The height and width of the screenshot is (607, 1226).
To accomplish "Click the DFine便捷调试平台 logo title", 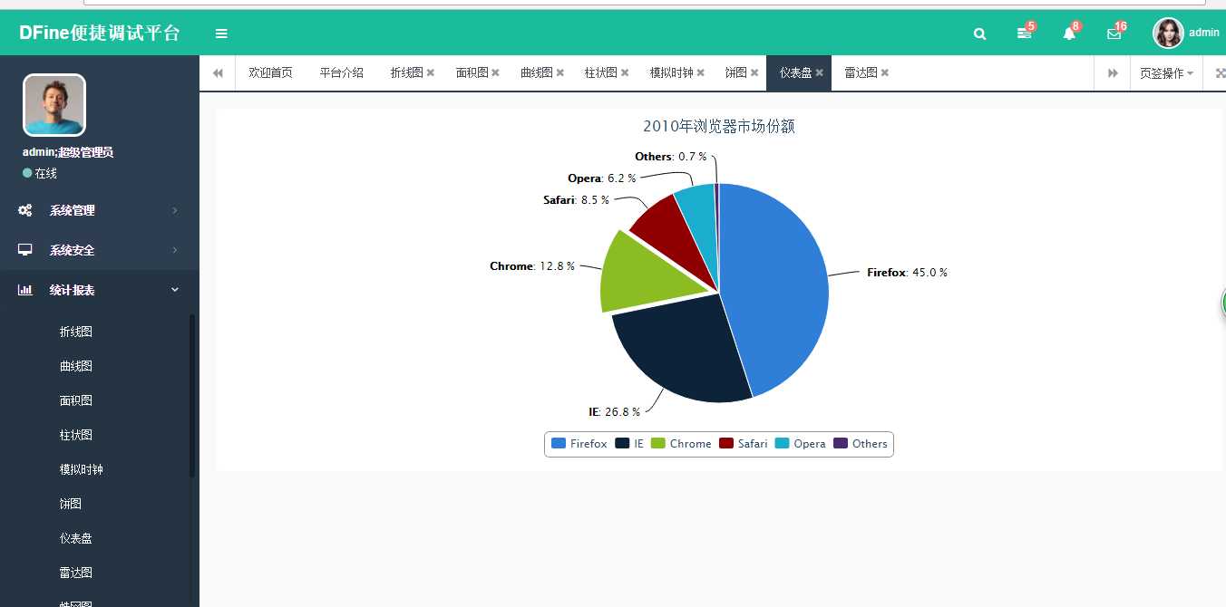I will [100, 33].
